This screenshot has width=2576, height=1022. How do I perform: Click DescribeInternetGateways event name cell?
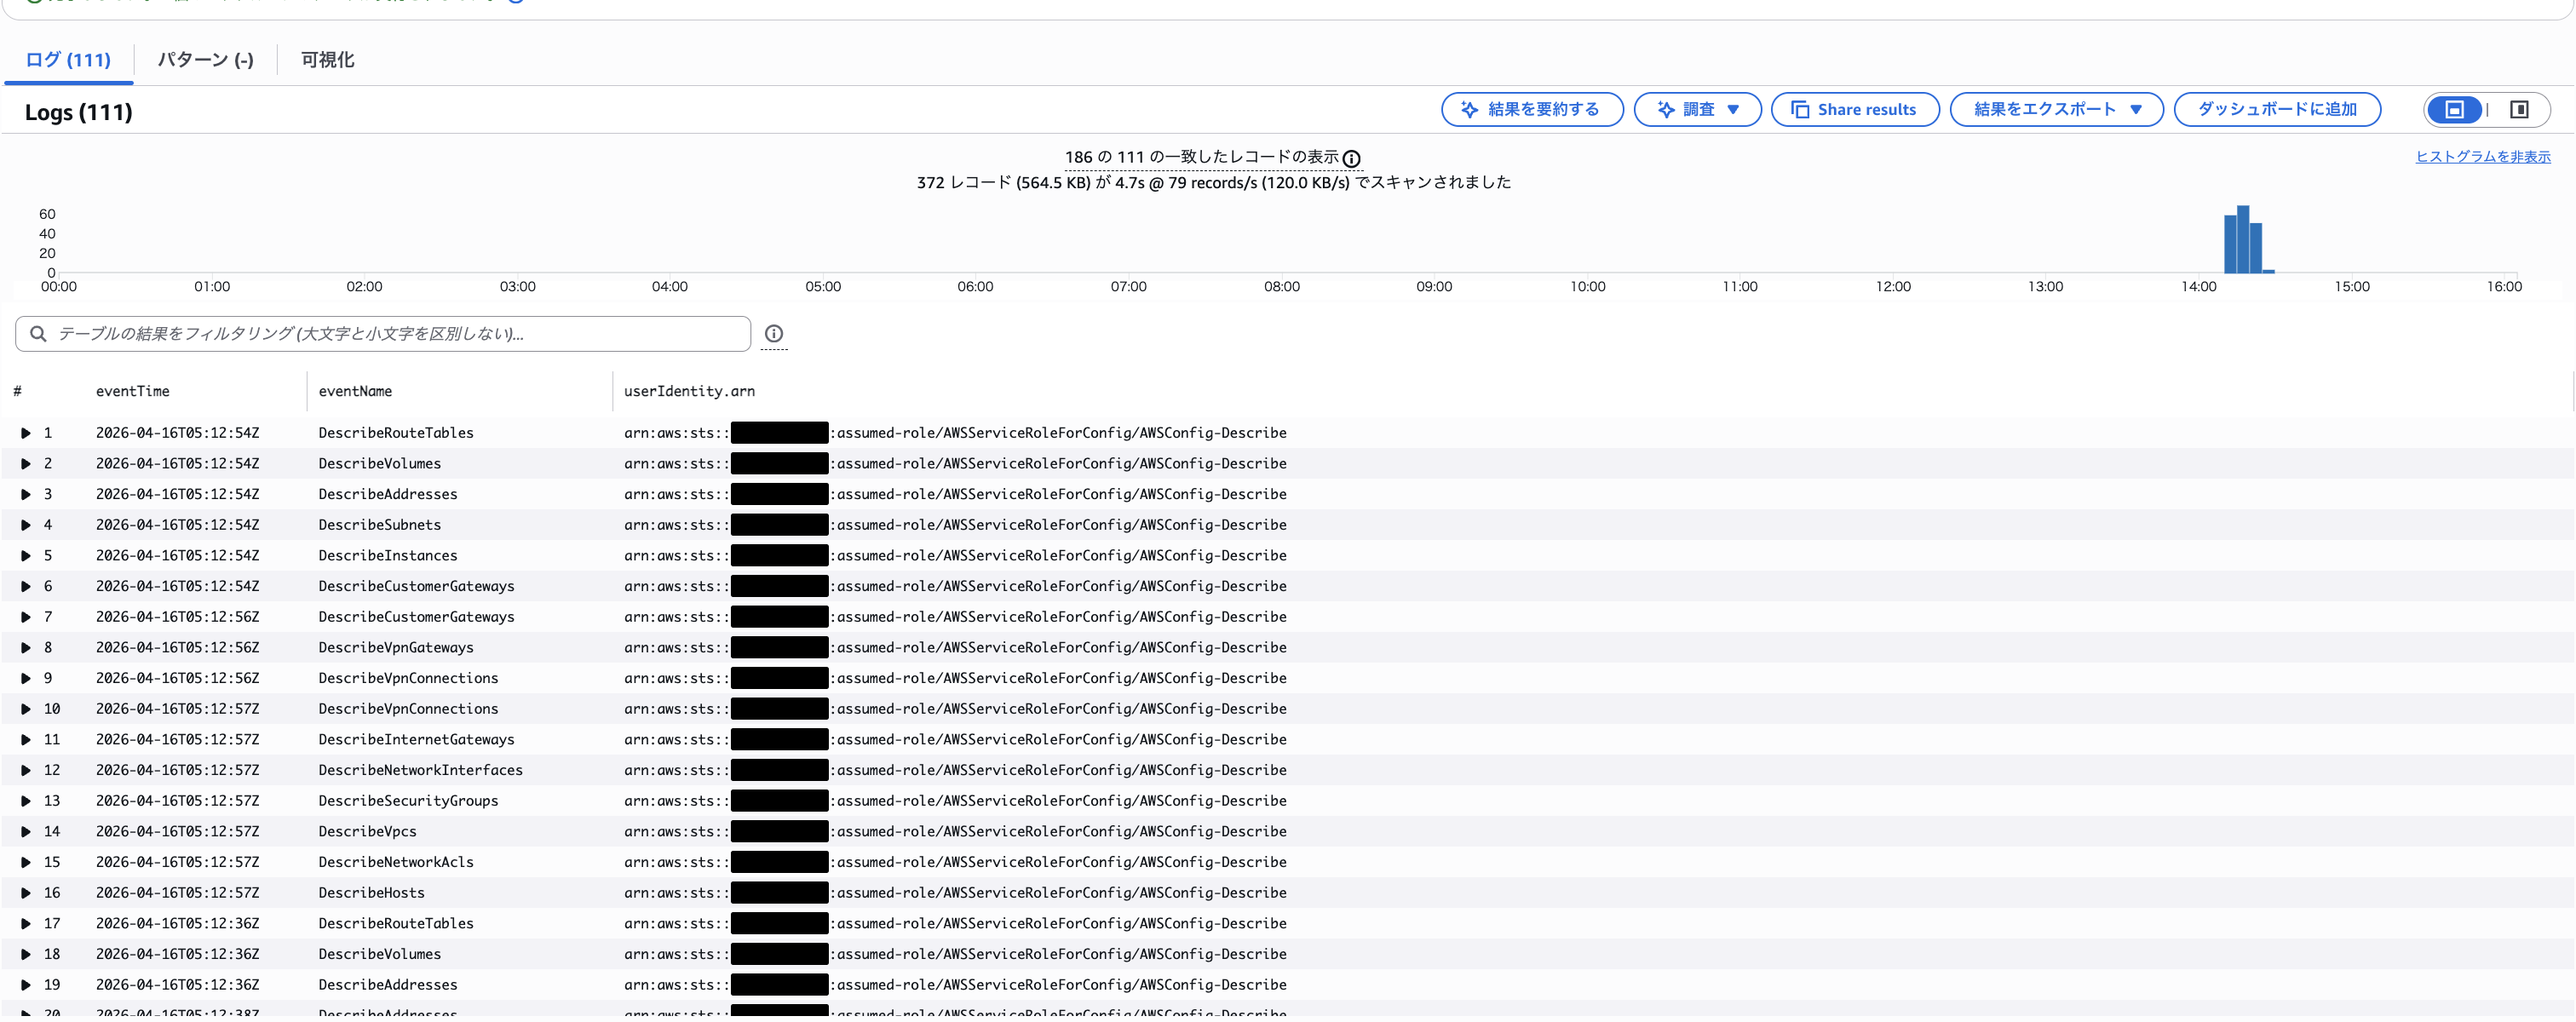click(x=416, y=740)
